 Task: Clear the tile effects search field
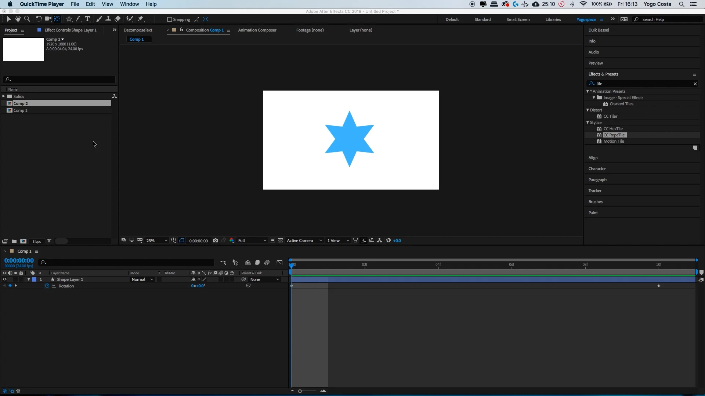(695, 84)
